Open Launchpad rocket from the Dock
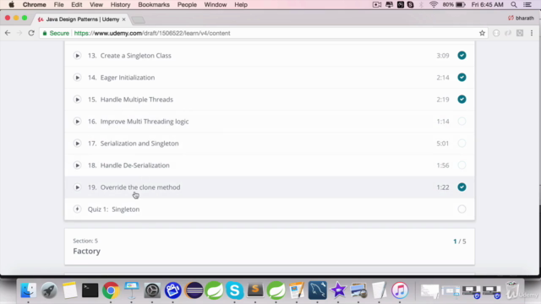The image size is (541, 304). coord(49,290)
